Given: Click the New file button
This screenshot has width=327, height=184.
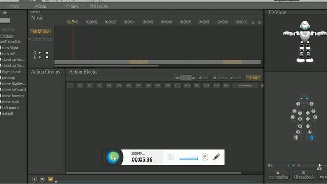Looking at the screenshot, I should 13,6.
